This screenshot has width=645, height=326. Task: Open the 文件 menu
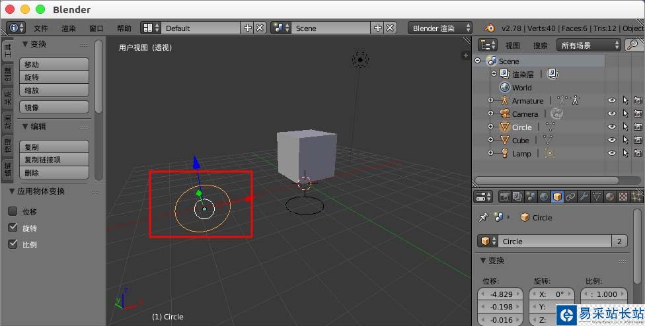pyautogui.click(x=41, y=28)
